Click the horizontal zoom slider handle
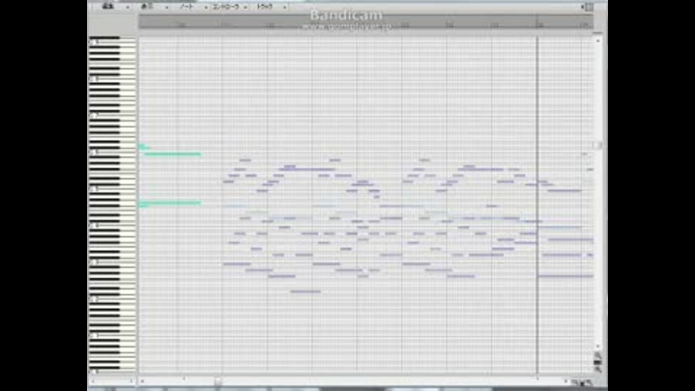The image size is (695, 391). 582,382
